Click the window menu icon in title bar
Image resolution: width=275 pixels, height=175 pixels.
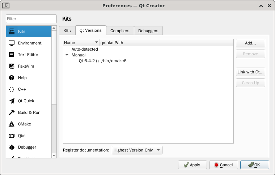[x=6, y=6]
